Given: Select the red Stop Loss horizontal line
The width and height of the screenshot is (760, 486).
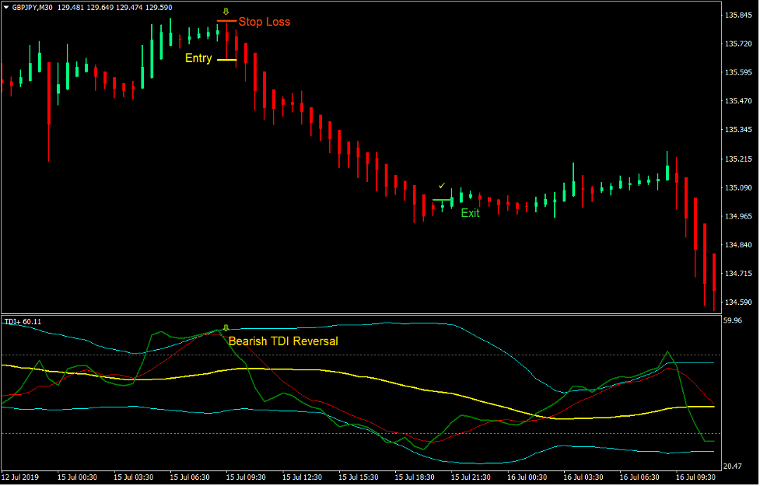Looking at the screenshot, I should (x=226, y=22).
